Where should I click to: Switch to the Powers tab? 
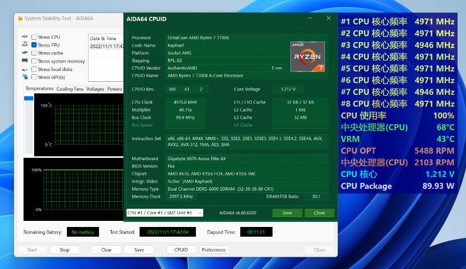click(x=115, y=89)
